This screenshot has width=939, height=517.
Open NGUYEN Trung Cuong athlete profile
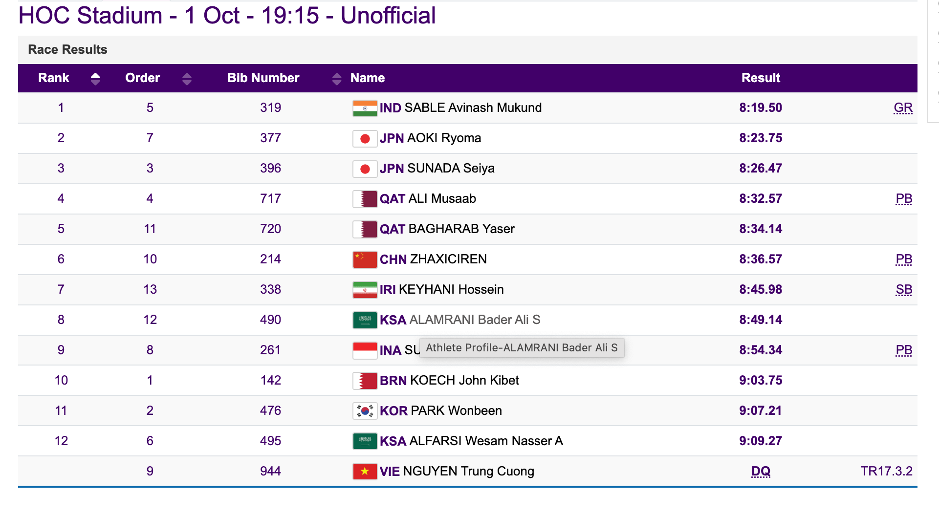point(469,471)
